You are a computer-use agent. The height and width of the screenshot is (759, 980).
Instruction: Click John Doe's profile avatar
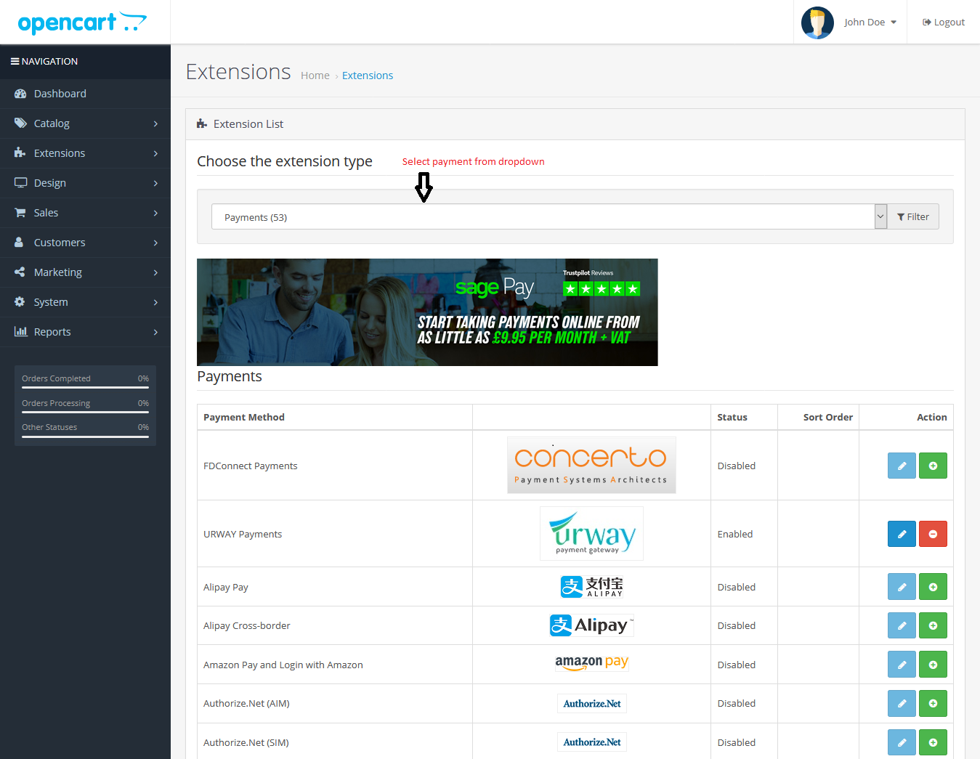817,23
